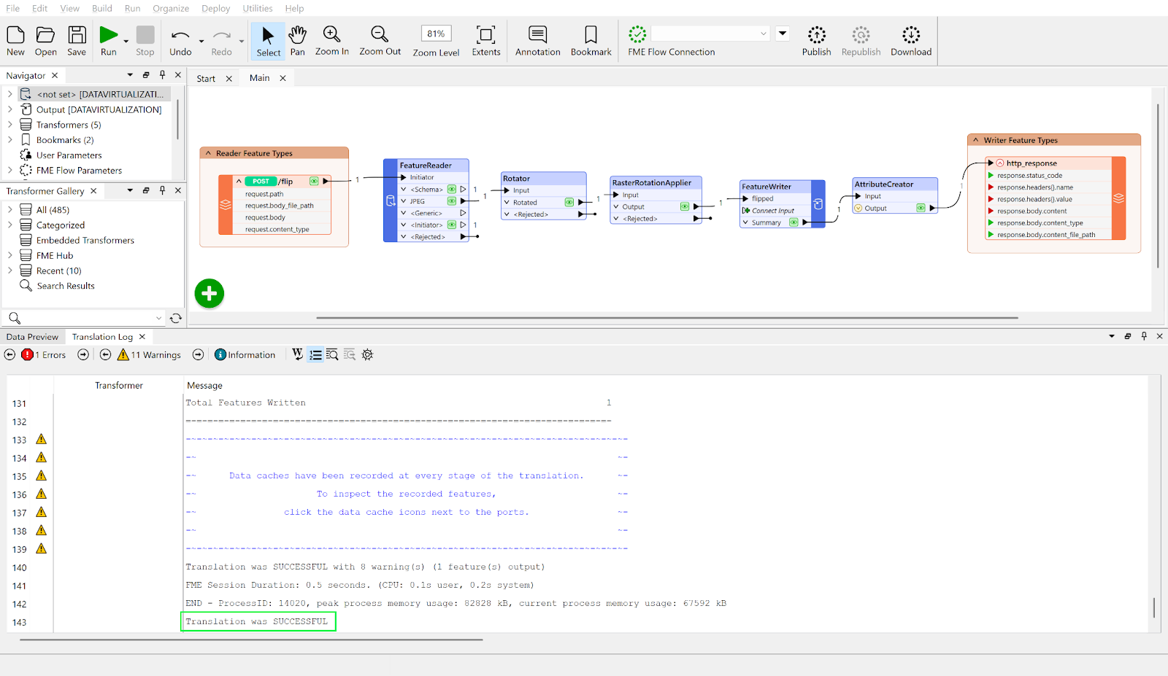Click the Message column header
Viewport: 1168px width, 676px height.
pos(204,386)
